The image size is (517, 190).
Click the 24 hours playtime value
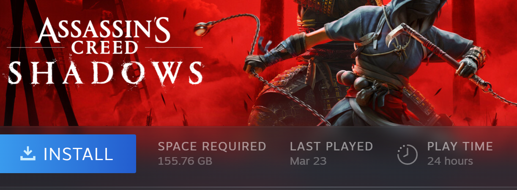pos(450,161)
